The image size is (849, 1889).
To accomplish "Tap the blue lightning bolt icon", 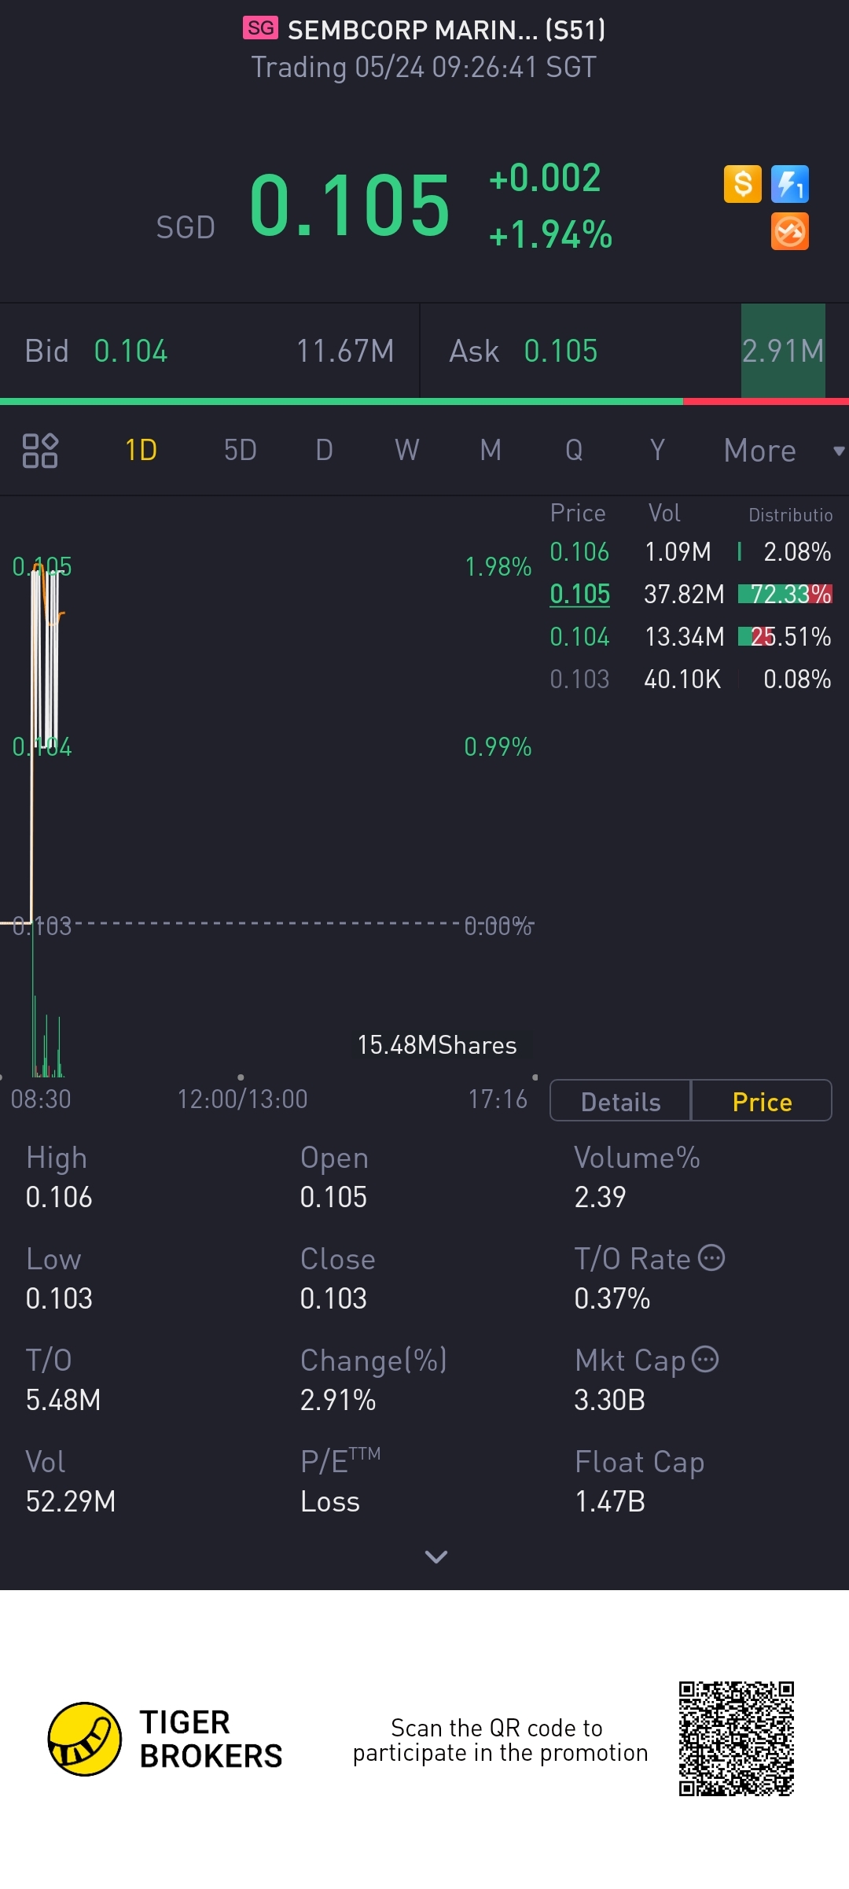I will click(x=790, y=185).
